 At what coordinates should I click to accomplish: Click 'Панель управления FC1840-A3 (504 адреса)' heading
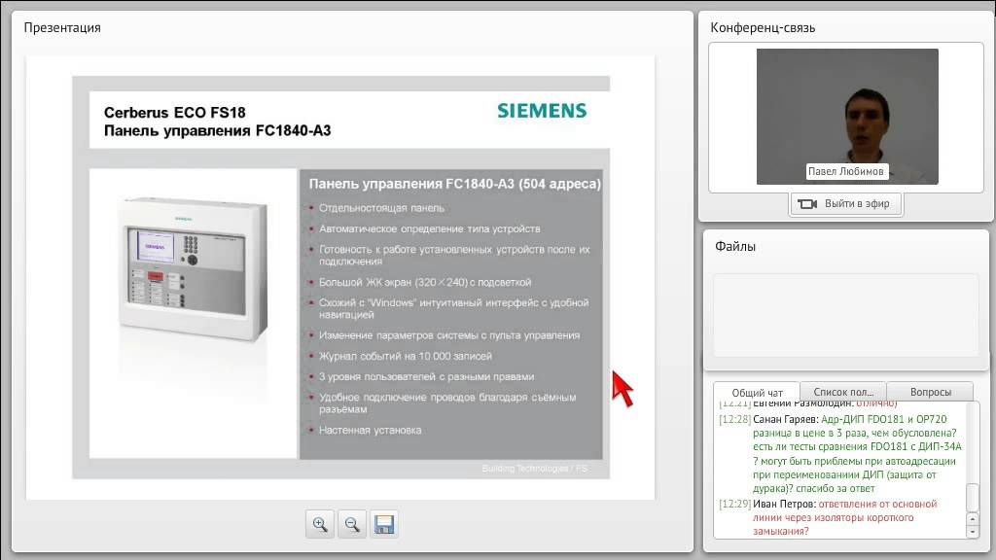[x=455, y=184]
